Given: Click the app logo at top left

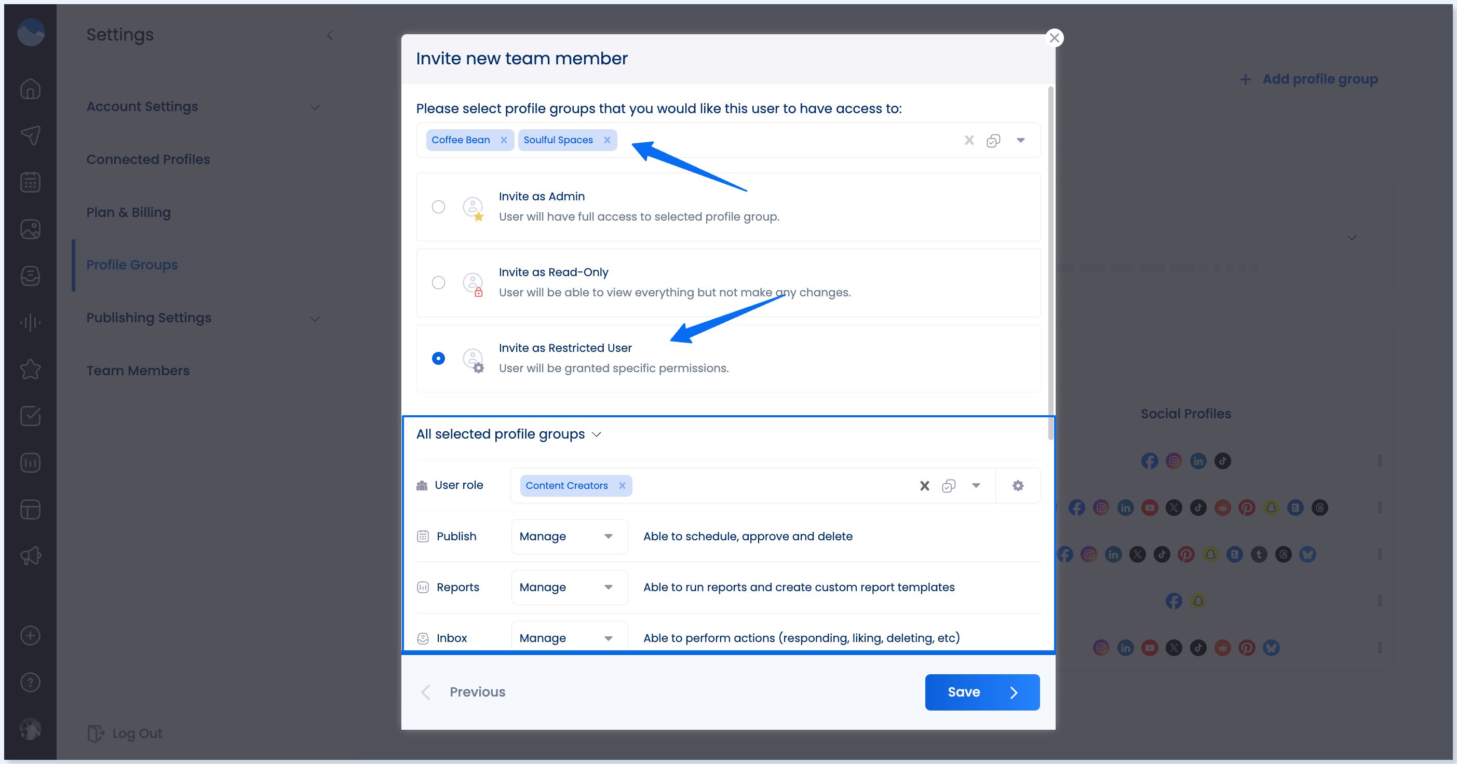Looking at the screenshot, I should [x=31, y=32].
